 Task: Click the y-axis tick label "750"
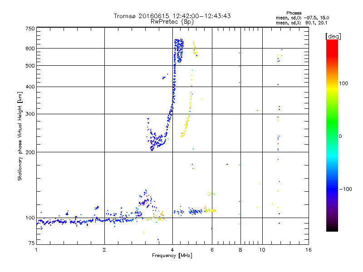tap(30, 29)
